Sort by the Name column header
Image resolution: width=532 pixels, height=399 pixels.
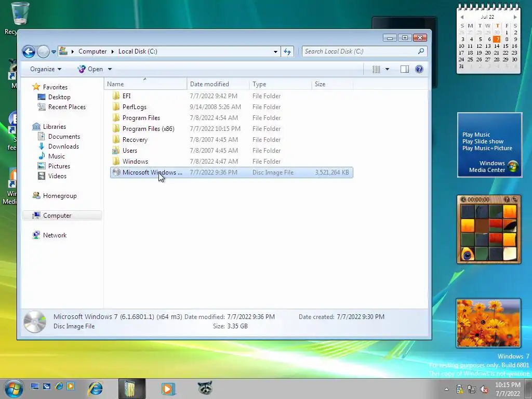click(x=145, y=84)
